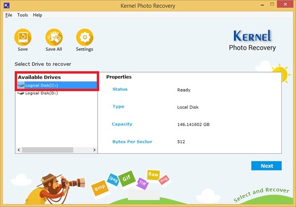The width and height of the screenshot is (296, 207).
Task: Click the Logical Disk(D:) drive icon
Action: coord(20,93)
